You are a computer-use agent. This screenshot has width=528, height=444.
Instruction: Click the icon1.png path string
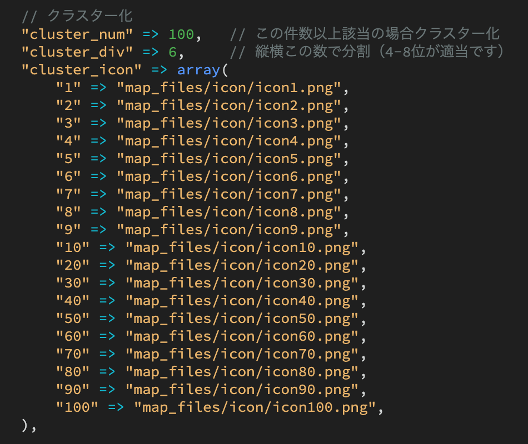pos(228,88)
